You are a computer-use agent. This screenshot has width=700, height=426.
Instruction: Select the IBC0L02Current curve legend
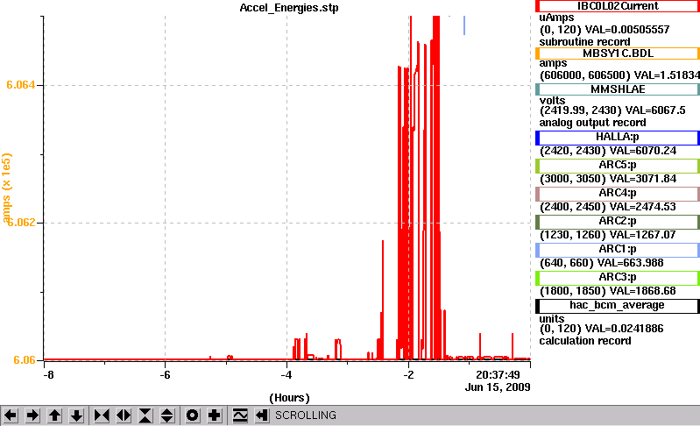point(618,6)
